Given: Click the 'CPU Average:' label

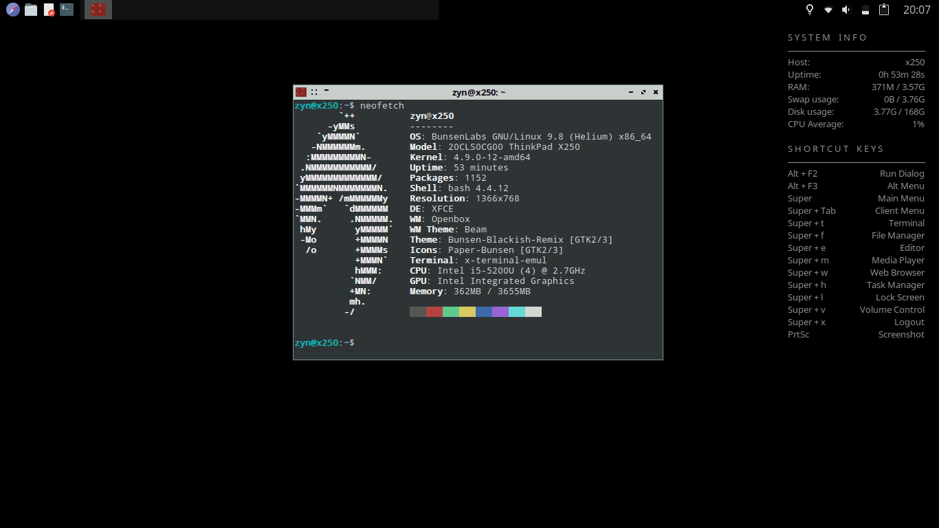Looking at the screenshot, I should click(815, 124).
